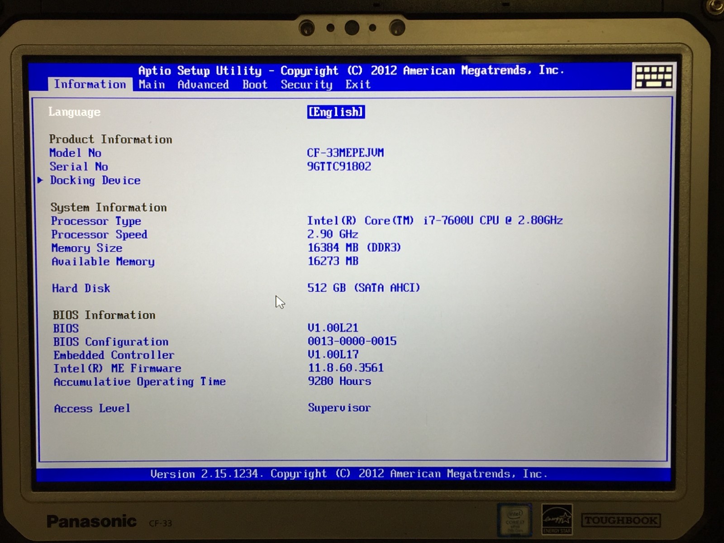
Task: Click the BIOS Configuration label
Action: 111,342
